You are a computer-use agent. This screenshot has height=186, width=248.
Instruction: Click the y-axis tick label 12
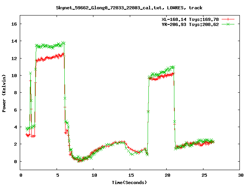pos(14,59)
